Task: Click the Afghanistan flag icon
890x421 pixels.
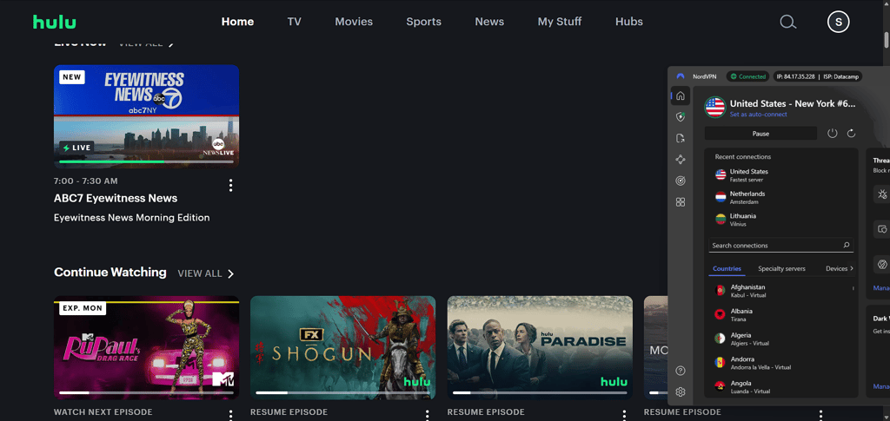Action: pyautogui.click(x=720, y=290)
